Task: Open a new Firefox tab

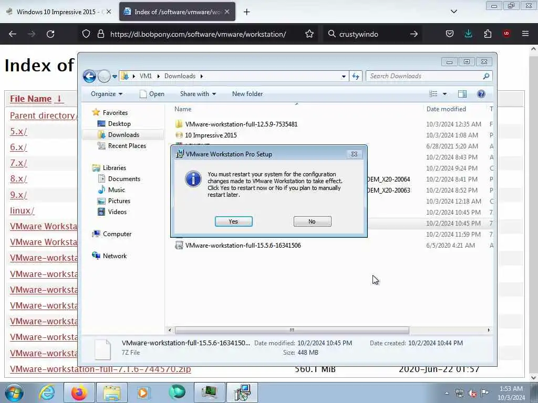Action: pyautogui.click(x=246, y=12)
